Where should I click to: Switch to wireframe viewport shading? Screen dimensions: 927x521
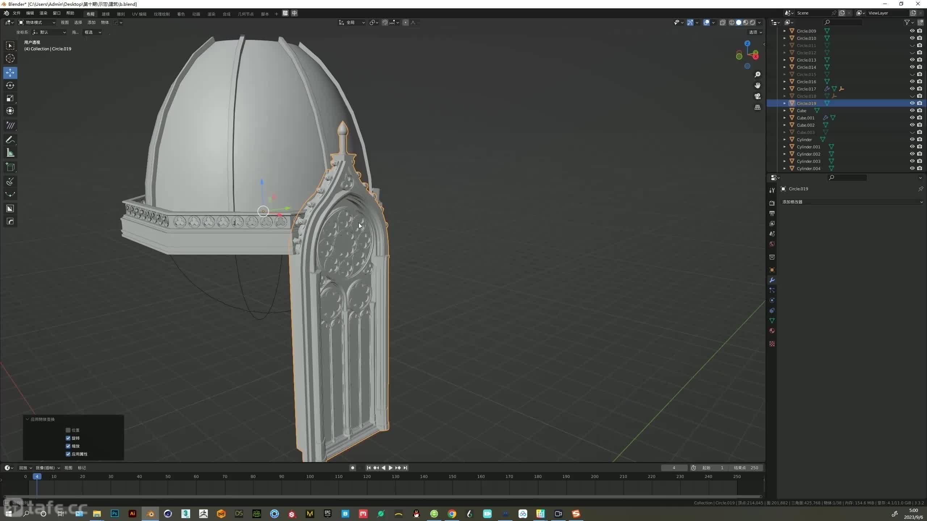732,22
